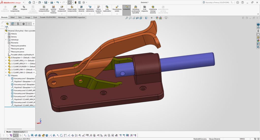Switch to the Dodatki SOLIDWORKS tab
The height and width of the screenshot is (140, 260).
click(x=48, y=17)
